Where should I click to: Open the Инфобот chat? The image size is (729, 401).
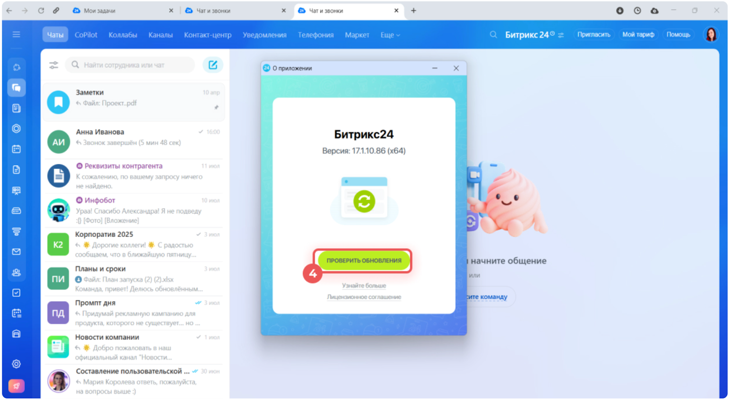pos(133,210)
